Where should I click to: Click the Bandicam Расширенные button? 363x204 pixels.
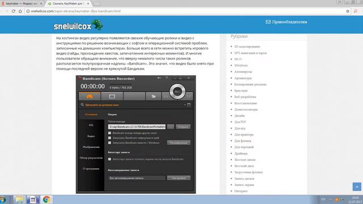tap(179, 143)
